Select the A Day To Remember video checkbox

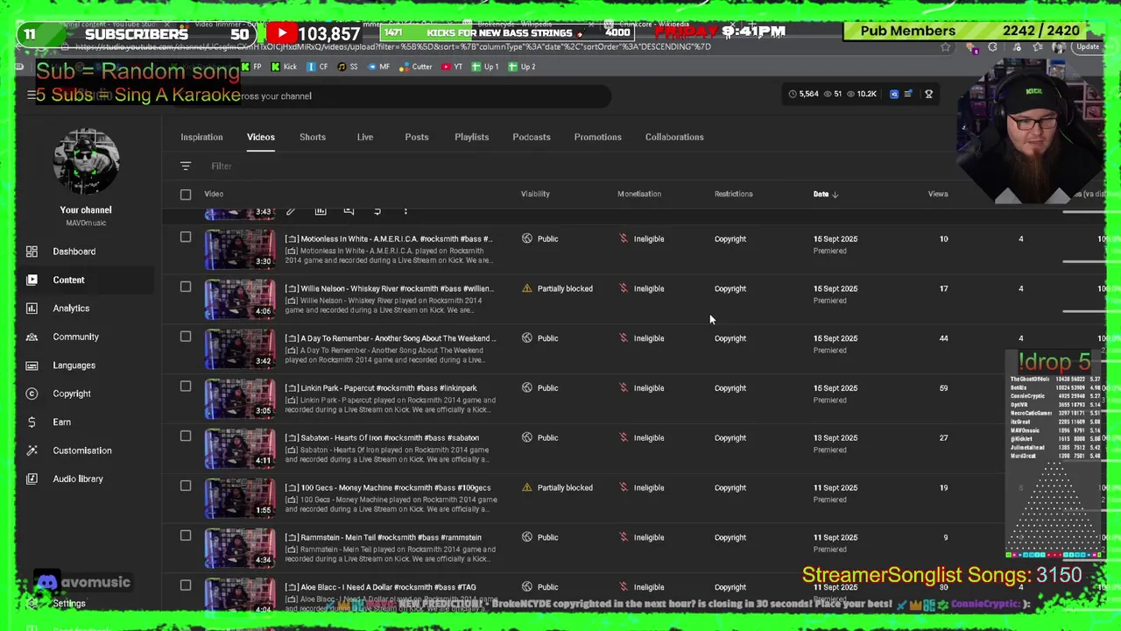click(186, 337)
